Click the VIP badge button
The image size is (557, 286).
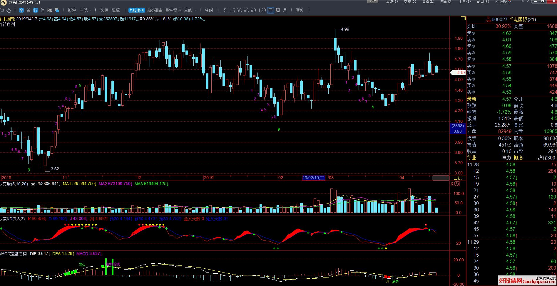click(373, 1)
